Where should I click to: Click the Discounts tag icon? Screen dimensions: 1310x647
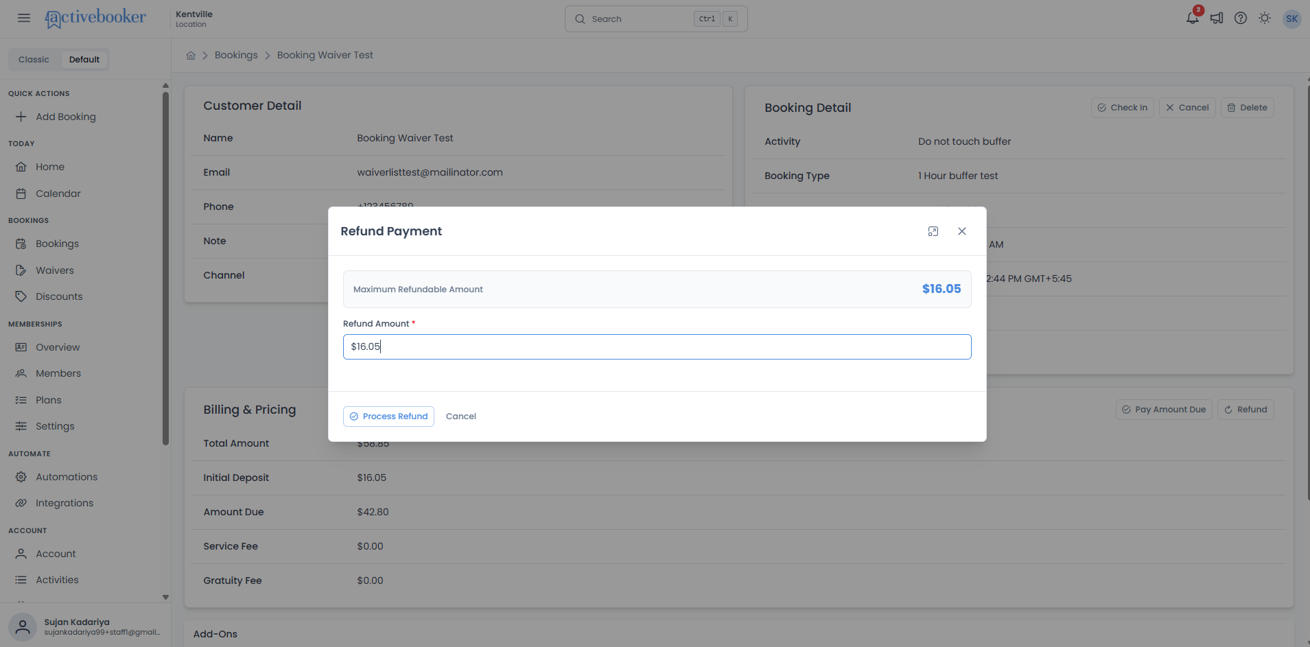21,296
